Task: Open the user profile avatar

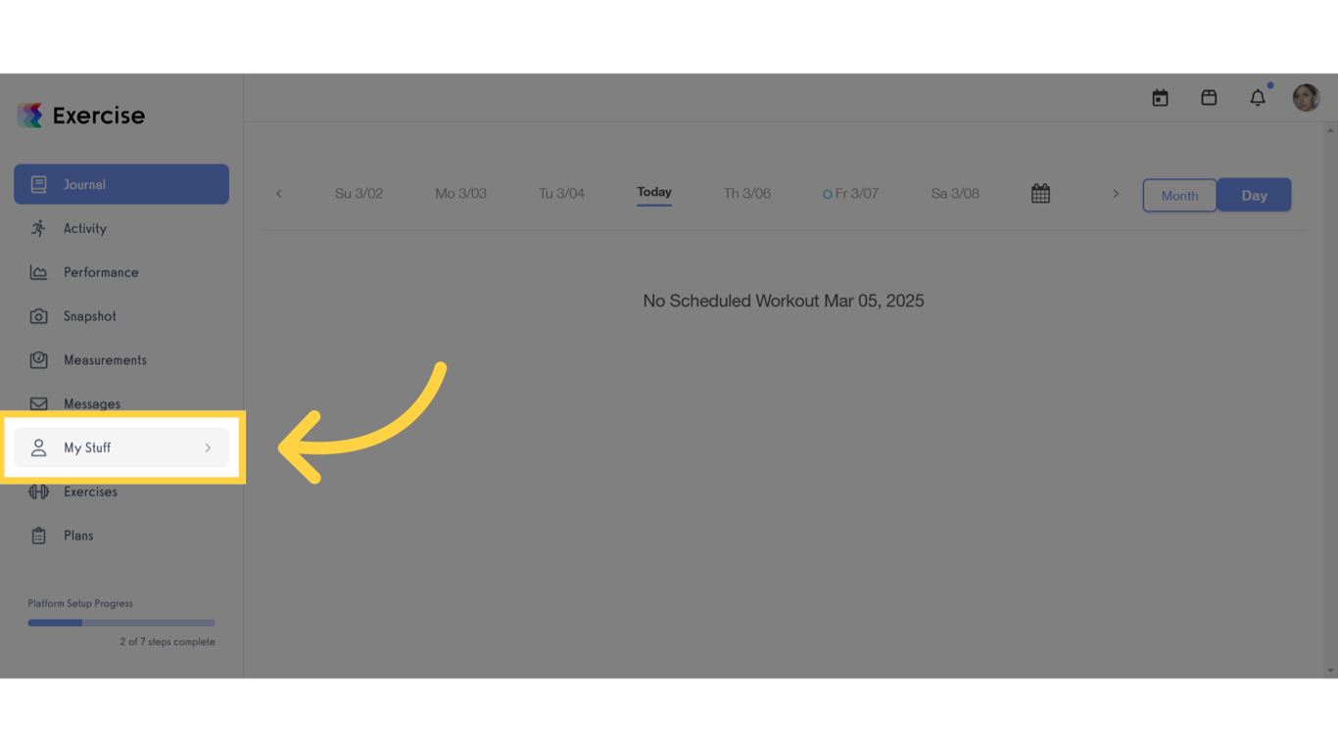Action: pyautogui.click(x=1306, y=98)
